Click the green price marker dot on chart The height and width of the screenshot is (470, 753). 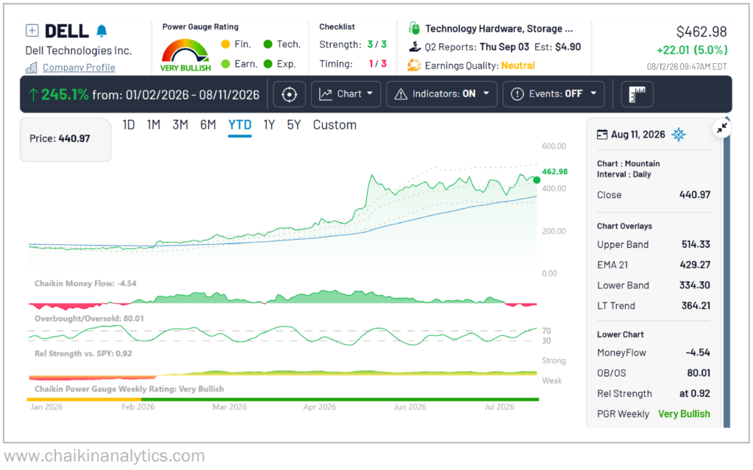pyautogui.click(x=536, y=179)
